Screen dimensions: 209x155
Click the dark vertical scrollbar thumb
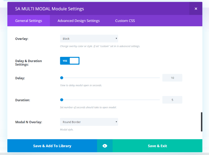[201, 122]
